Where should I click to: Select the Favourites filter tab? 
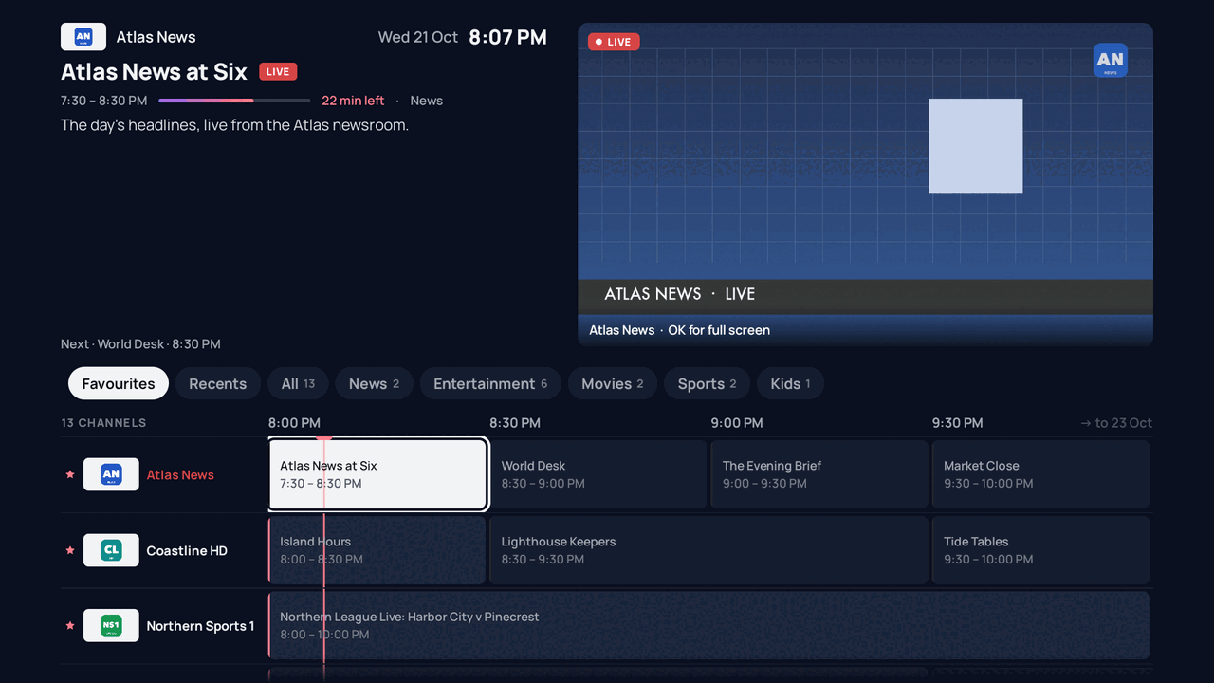(x=119, y=383)
